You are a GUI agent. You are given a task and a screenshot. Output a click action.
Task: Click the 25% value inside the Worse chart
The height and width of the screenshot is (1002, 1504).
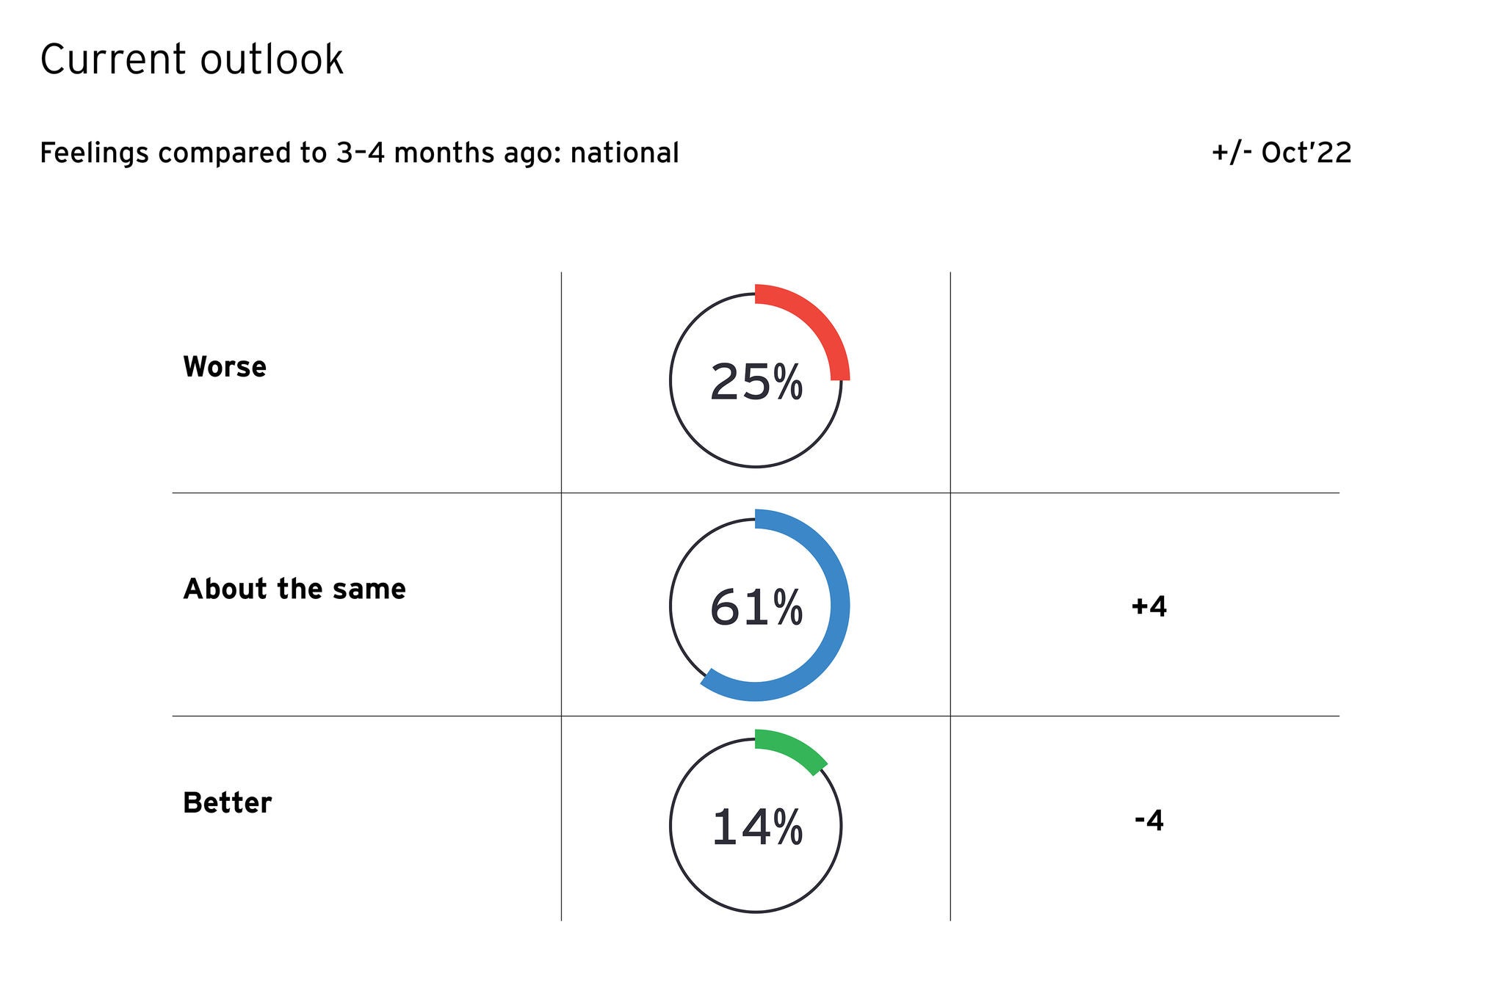tap(756, 383)
